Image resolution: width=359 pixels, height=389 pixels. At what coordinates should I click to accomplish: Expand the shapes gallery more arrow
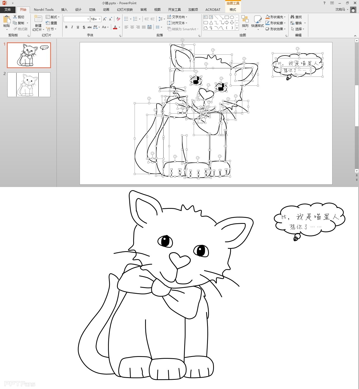point(237,28)
